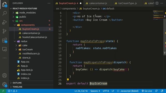Viewport: 166px width, 93px height.
Task: Click mapDispatchToProps function name
Action: tap(98, 62)
